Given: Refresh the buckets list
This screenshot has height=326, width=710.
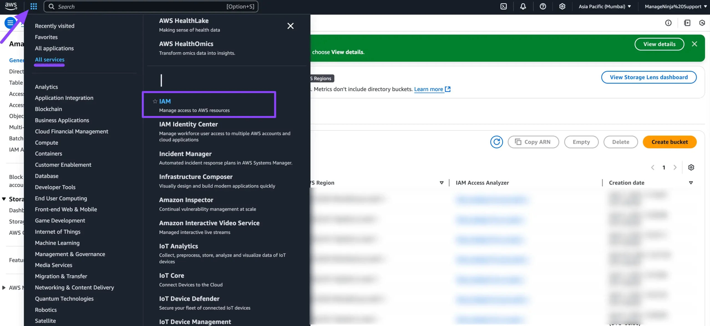Looking at the screenshot, I should click(x=496, y=142).
